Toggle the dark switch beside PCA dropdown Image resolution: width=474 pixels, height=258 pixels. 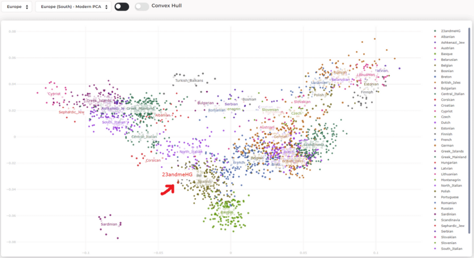coord(122,6)
